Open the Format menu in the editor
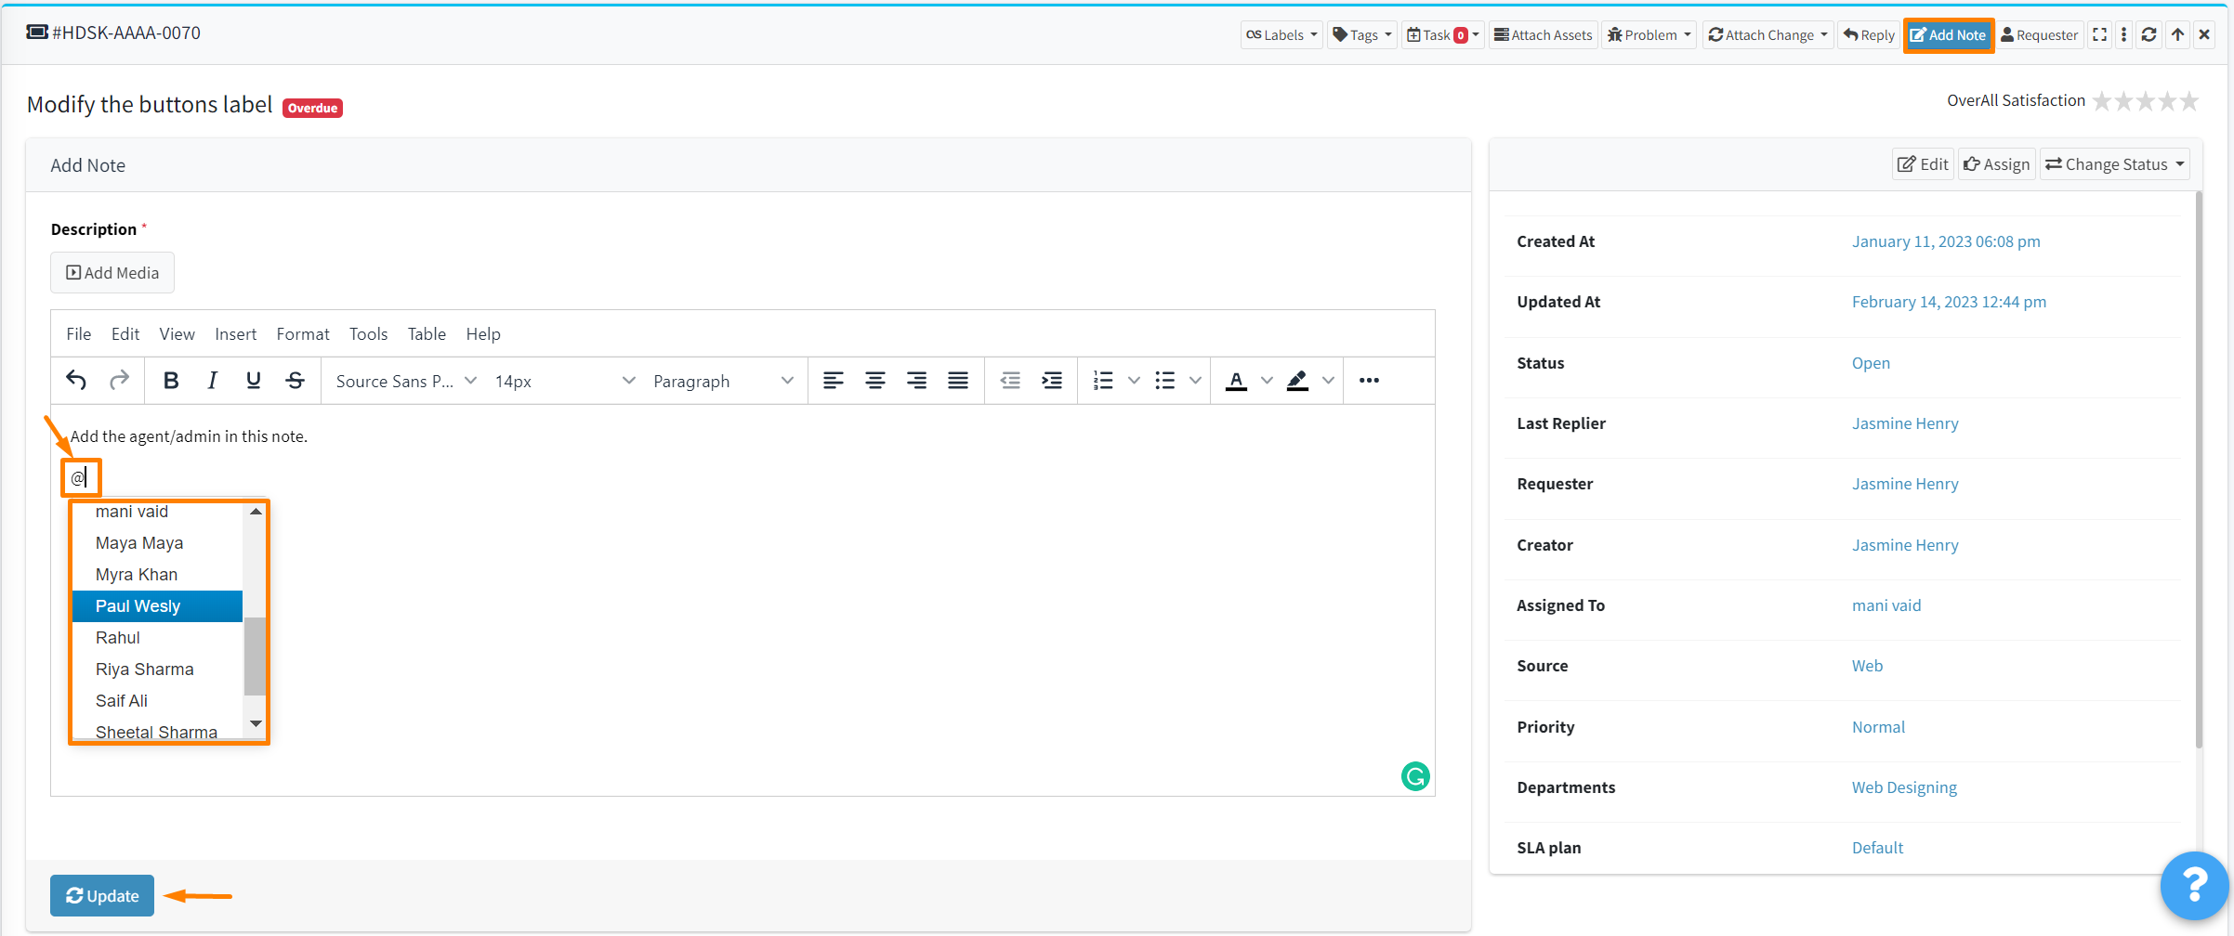Image resolution: width=2234 pixels, height=936 pixels. pos(302,333)
